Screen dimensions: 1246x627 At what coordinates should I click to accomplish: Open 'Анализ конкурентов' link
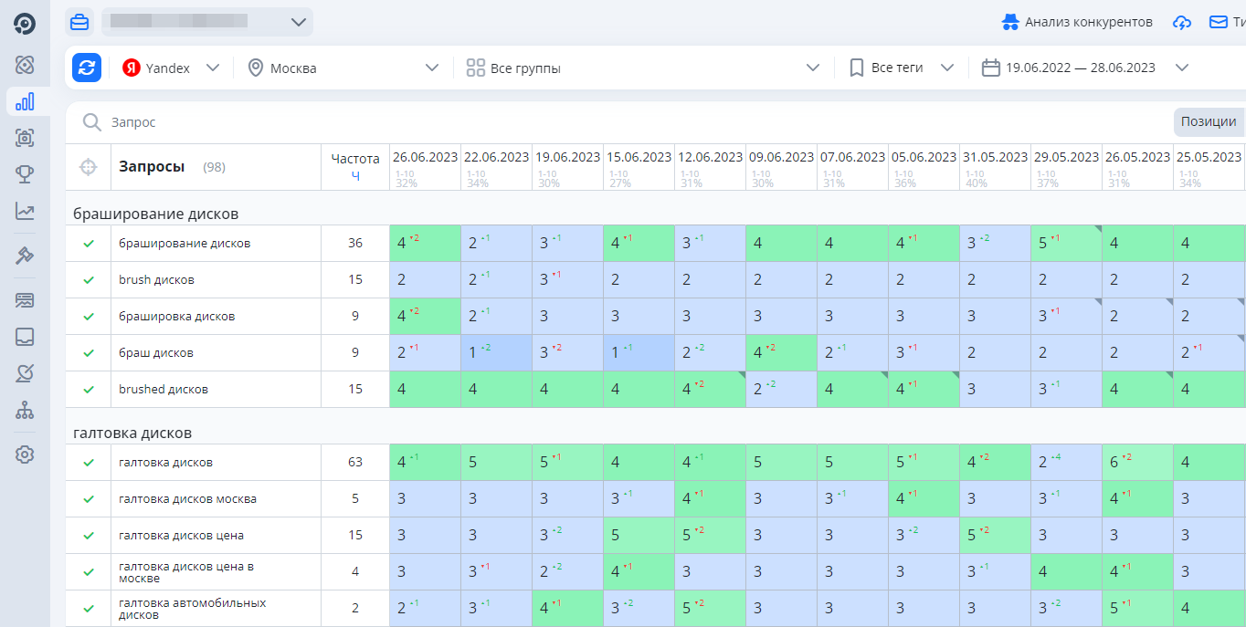(1078, 22)
